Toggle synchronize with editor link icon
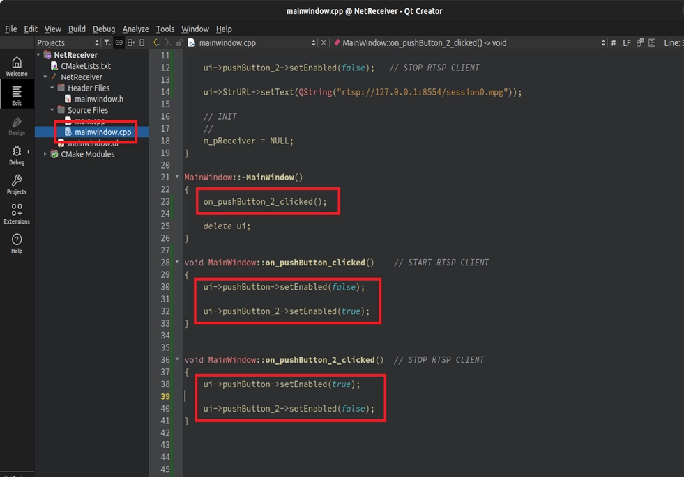This screenshot has width=684, height=477. tap(119, 42)
